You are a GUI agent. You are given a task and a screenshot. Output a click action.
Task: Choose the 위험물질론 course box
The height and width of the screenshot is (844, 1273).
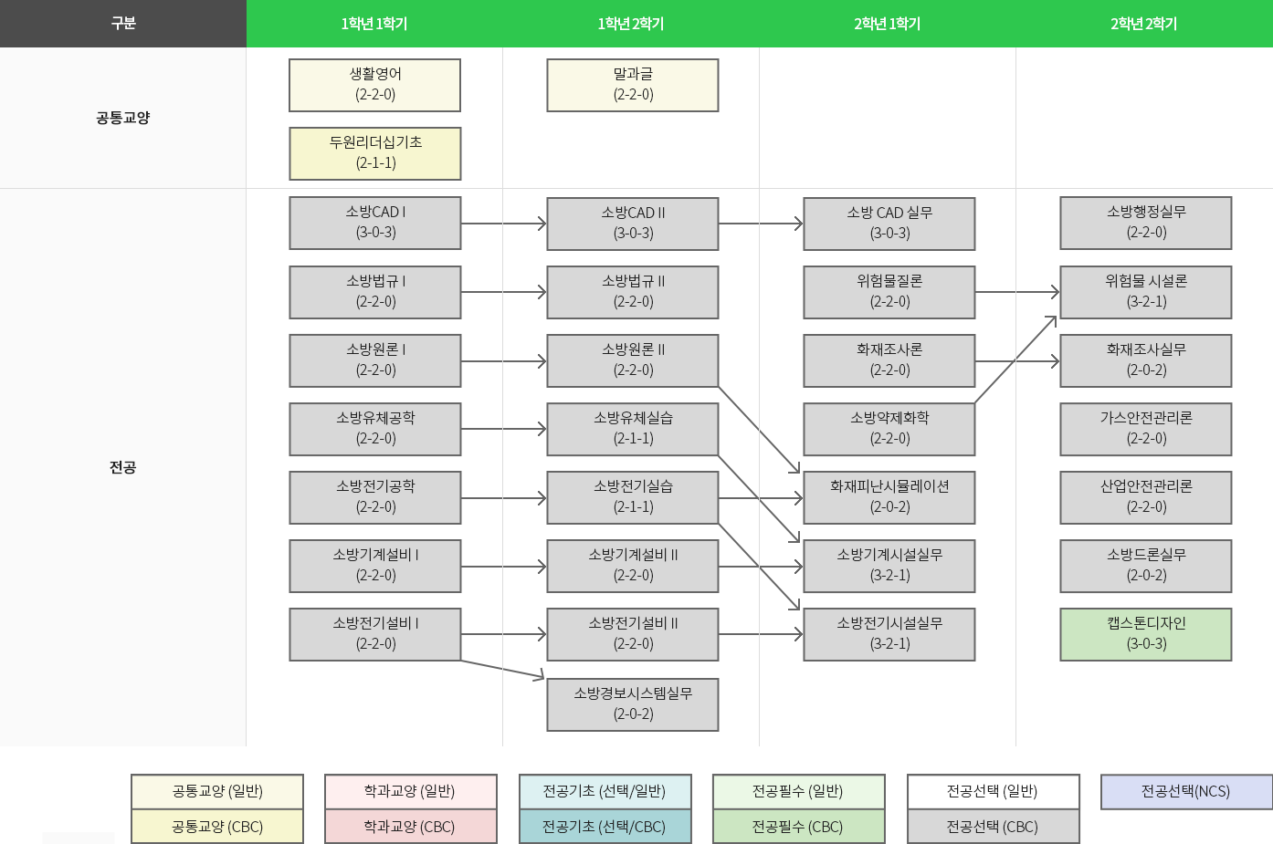[889, 292]
